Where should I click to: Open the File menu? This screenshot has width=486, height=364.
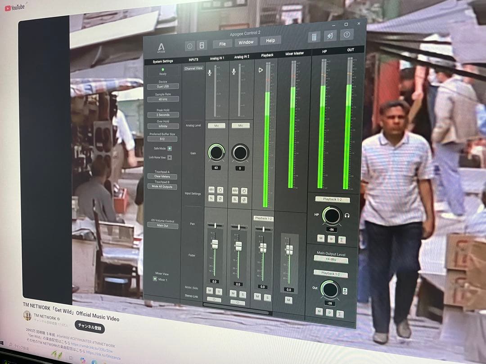222,44
